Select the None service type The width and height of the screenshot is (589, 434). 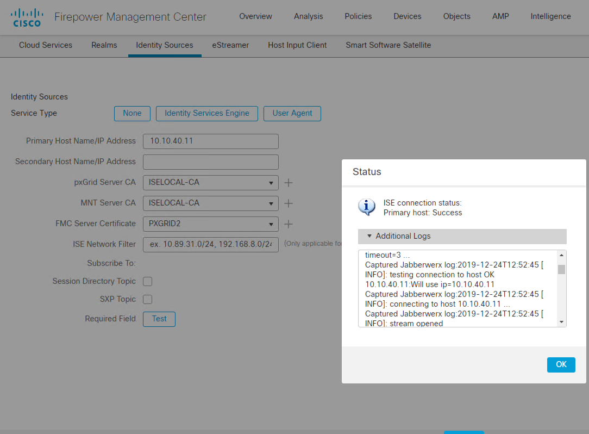click(132, 114)
